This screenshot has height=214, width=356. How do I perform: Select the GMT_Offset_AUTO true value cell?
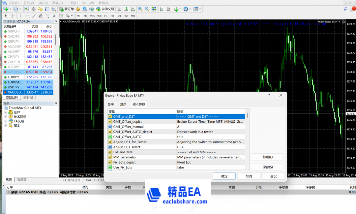coord(211,137)
